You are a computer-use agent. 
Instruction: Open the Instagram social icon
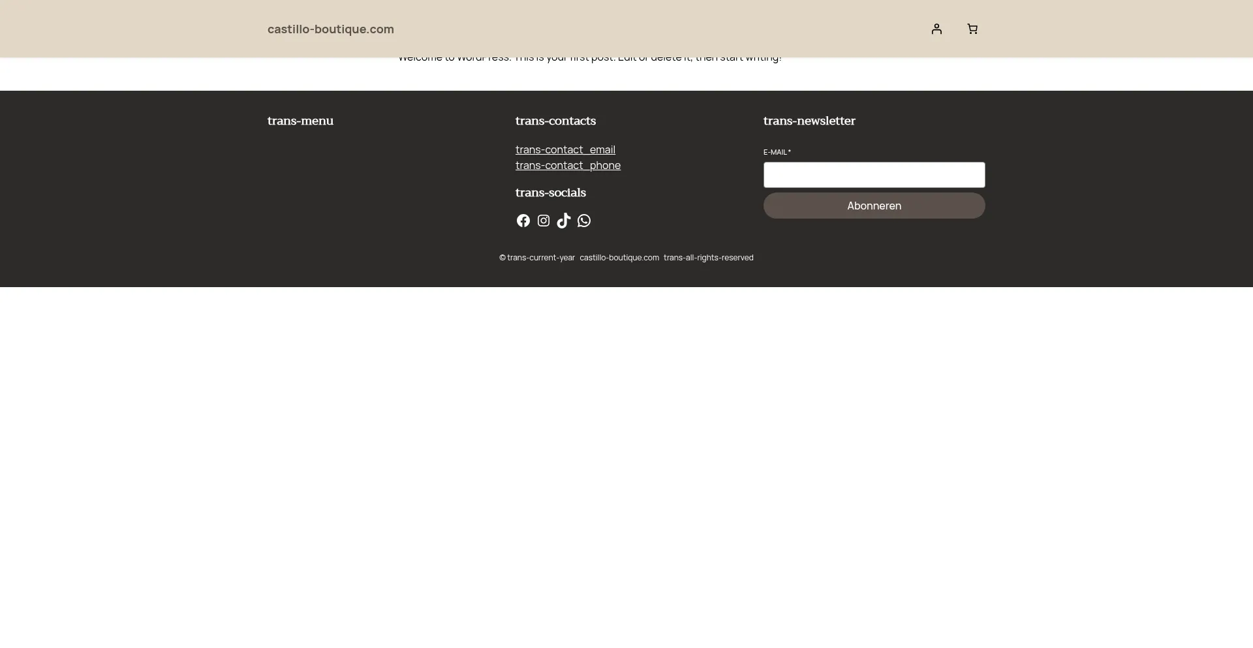544,221
